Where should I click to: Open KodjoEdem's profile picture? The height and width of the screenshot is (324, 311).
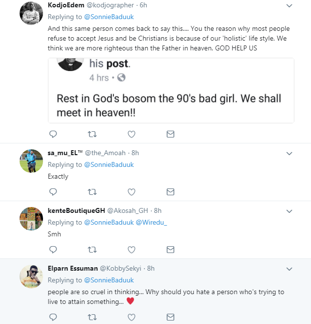(x=31, y=13)
